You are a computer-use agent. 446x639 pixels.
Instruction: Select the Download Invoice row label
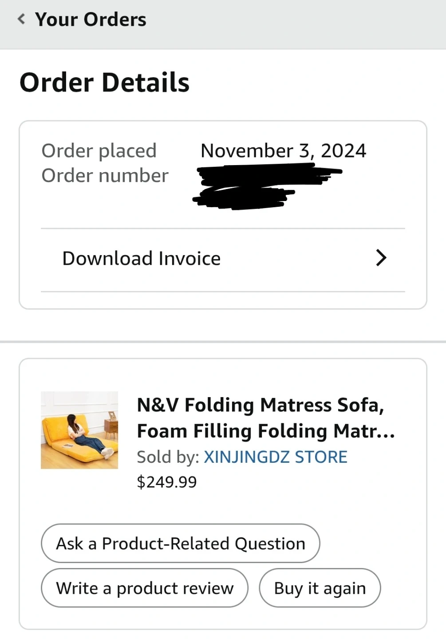coord(141,259)
